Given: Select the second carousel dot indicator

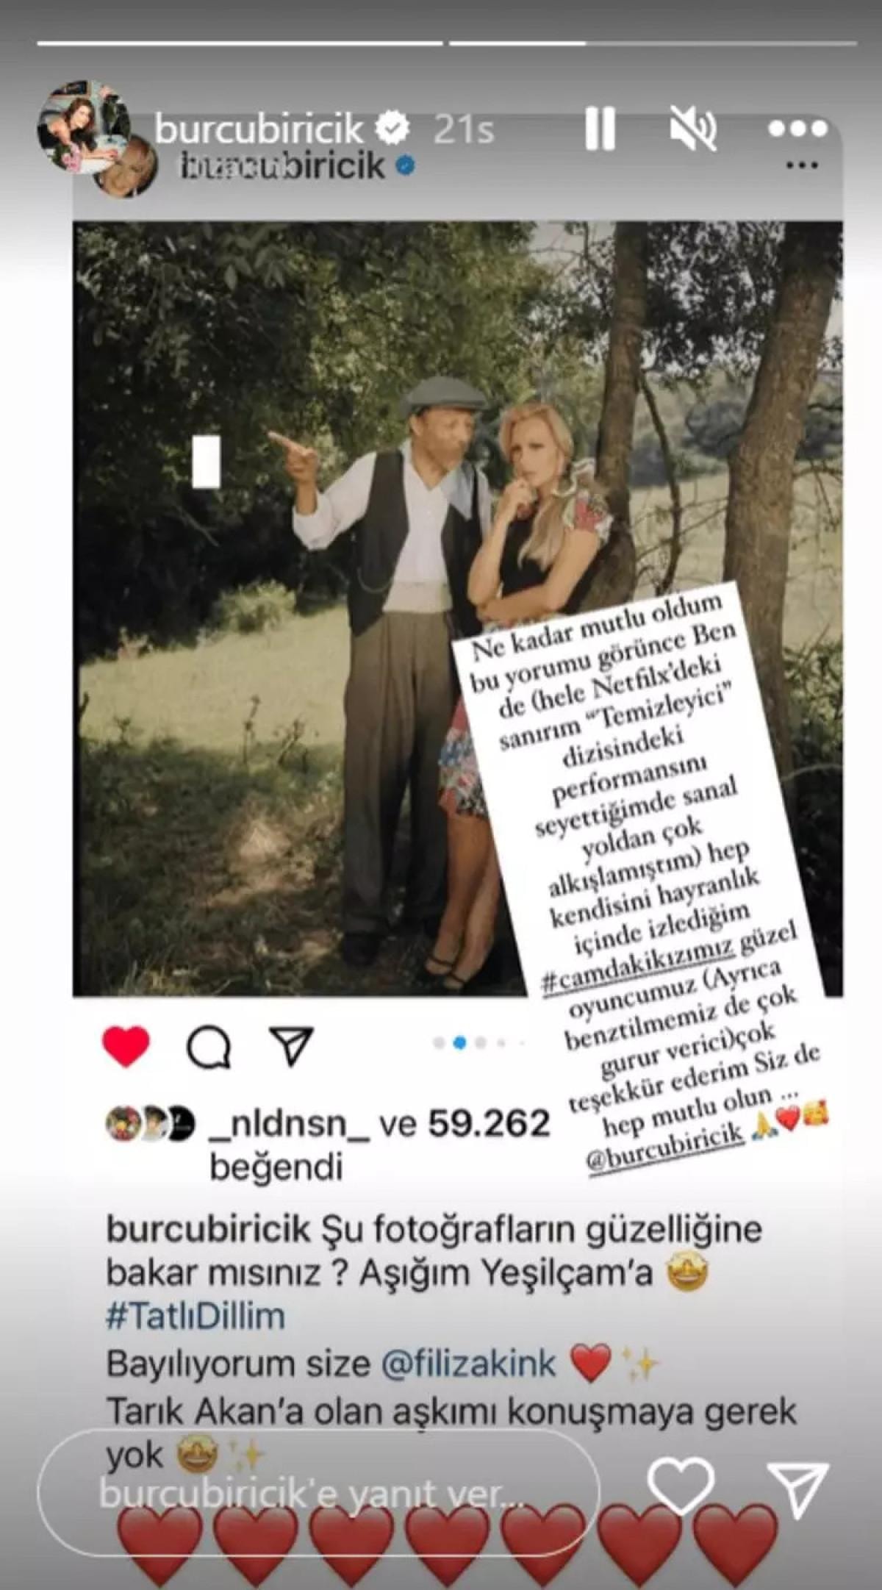Looking at the screenshot, I should 459,1042.
